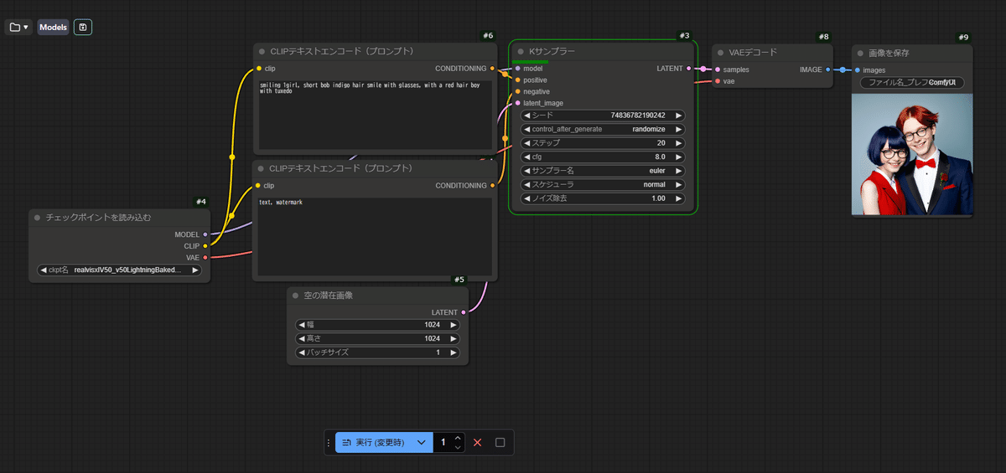The height and width of the screenshot is (473, 1006).
Task: Click the CONDITIONING output socket of node #6
Action: click(x=492, y=69)
